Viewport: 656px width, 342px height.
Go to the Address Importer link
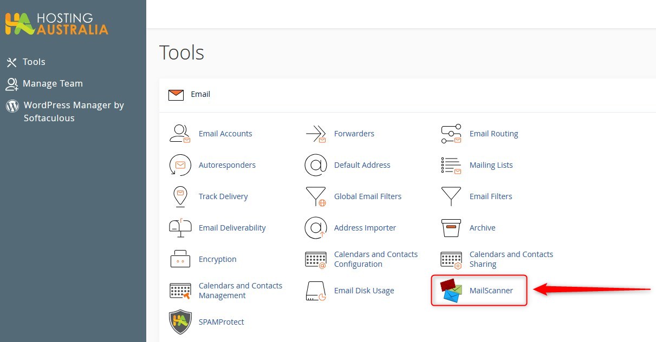[x=365, y=228]
